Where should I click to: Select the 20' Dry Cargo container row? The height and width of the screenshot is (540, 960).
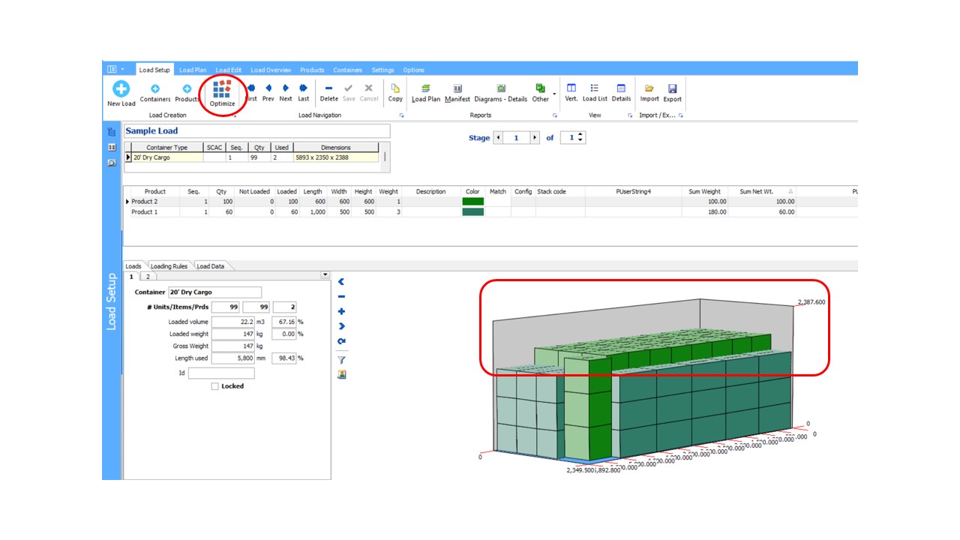tap(251, 157)
